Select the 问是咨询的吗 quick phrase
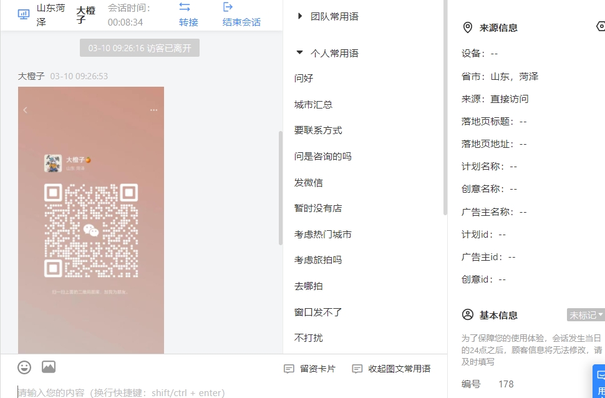Image resolution: width=605 pixels, height=398 pixels. tap(322, 157)
